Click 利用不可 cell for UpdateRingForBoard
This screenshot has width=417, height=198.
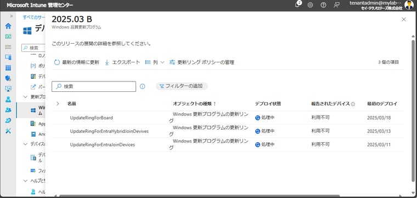pos(320,118)
